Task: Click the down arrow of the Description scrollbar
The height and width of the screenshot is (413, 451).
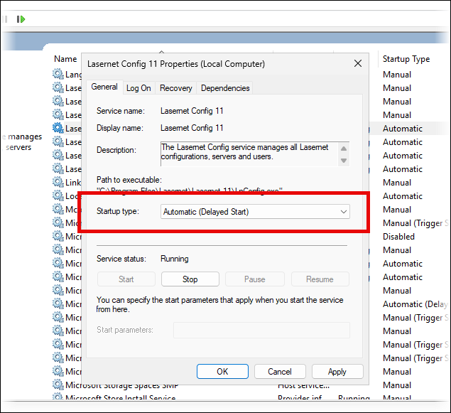Action: (x=344, y=161)
